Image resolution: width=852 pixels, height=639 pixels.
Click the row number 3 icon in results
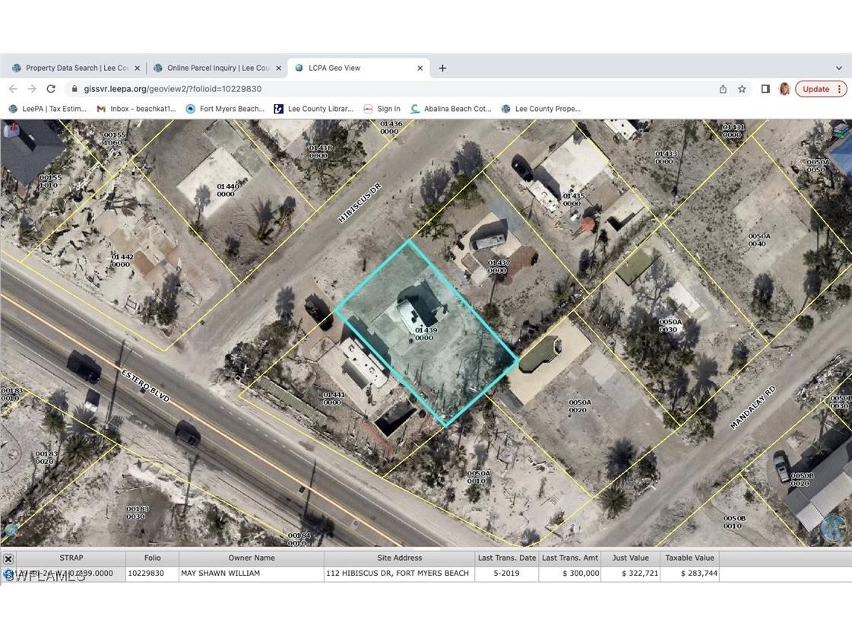tap(8, 574)
